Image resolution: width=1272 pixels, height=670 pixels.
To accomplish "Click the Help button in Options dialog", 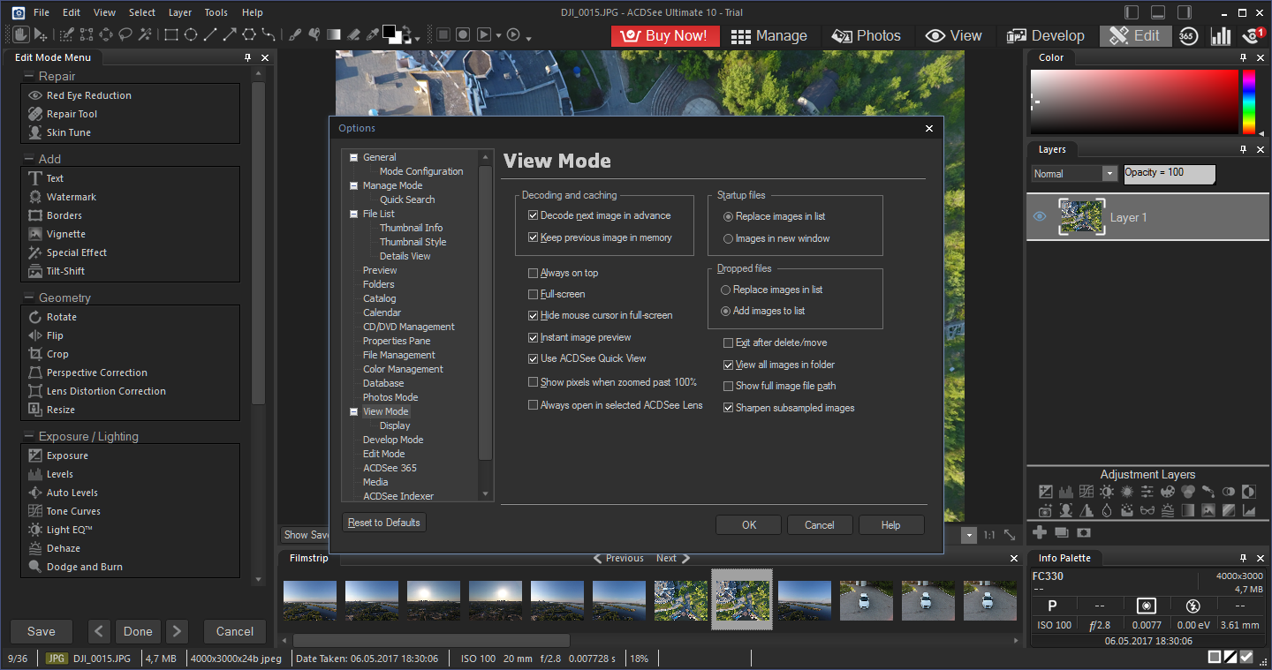I will pos(891,525).
